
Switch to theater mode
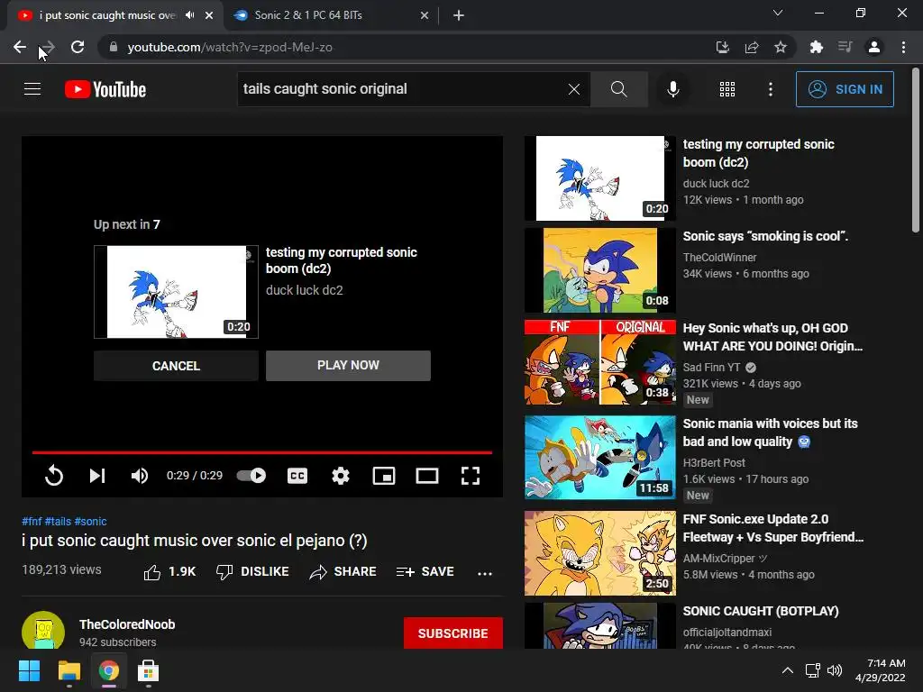click(x=426, y=476)
